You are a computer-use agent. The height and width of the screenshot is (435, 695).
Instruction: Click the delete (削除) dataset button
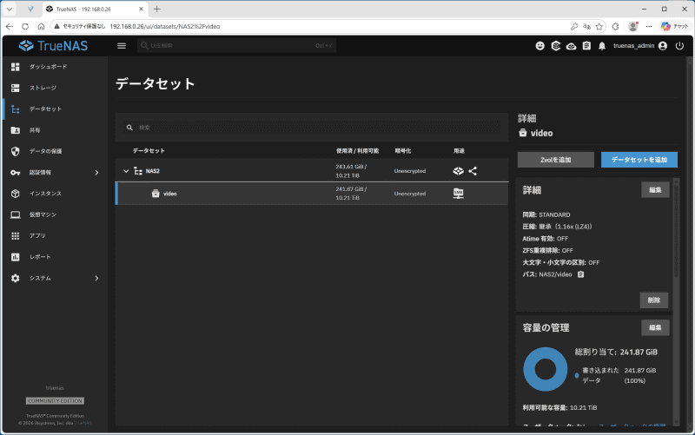click(x=654, y=300)
